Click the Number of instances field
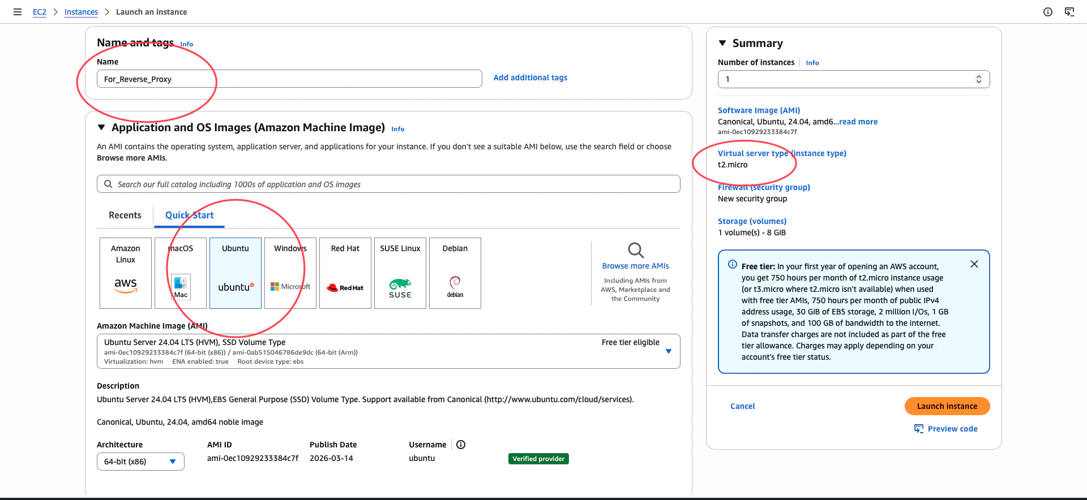This screenshot has height=500, width=1087. [x=854, y=79]
